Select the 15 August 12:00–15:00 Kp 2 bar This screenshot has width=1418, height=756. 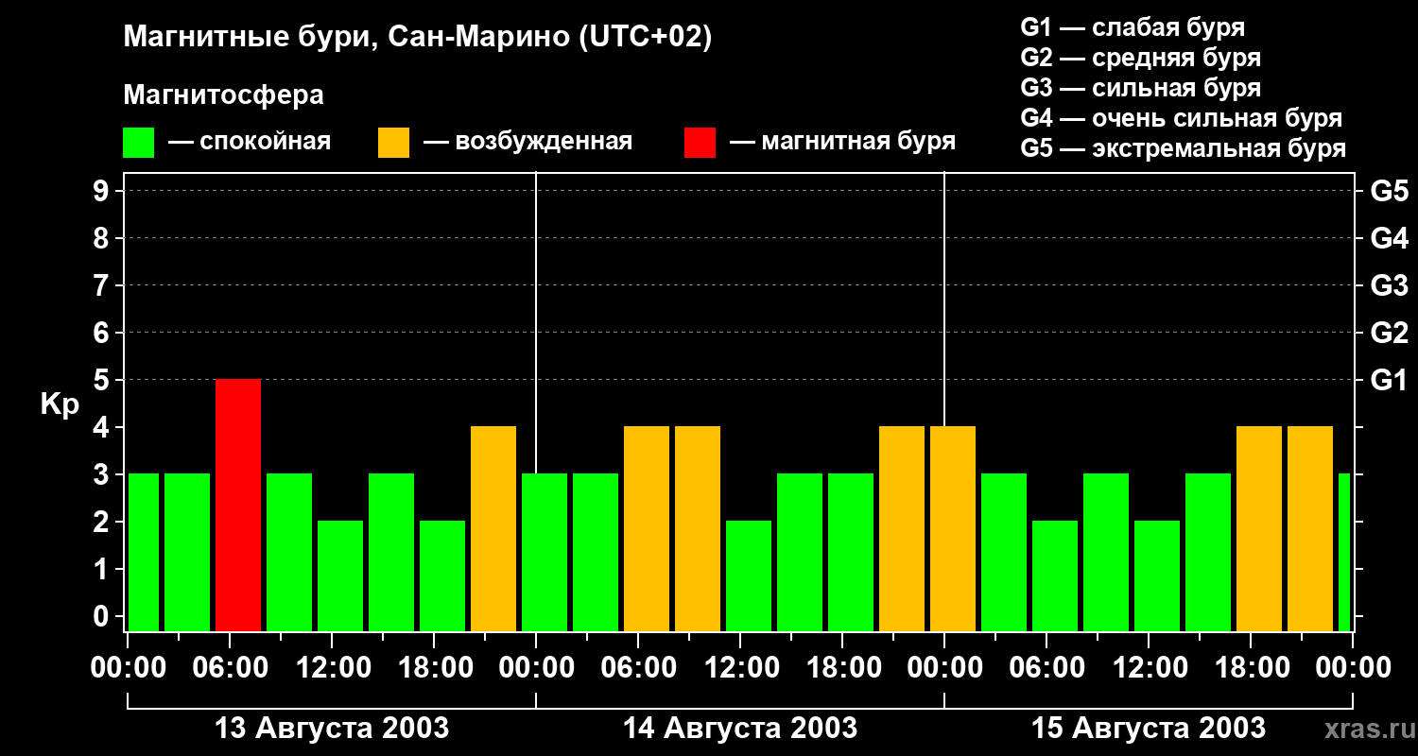pyautogui.click(x=1157, y=576)
